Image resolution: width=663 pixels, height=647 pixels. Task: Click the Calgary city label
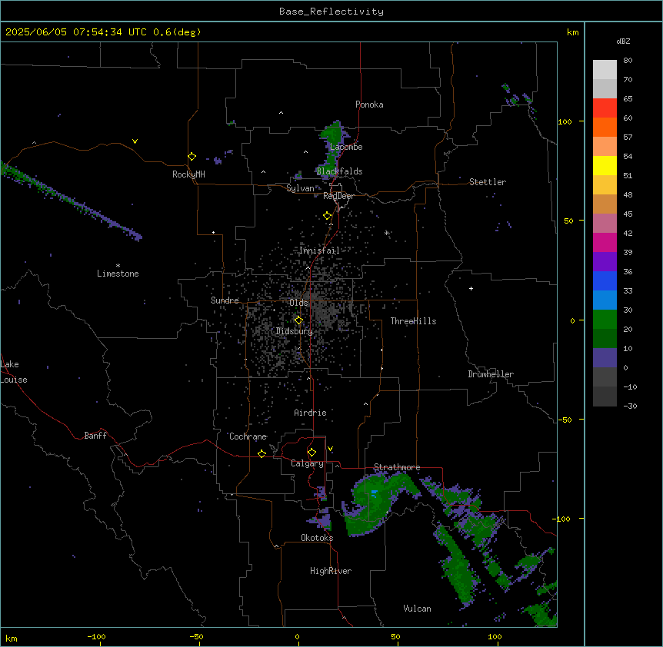coord(307,463)
